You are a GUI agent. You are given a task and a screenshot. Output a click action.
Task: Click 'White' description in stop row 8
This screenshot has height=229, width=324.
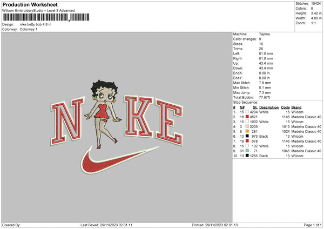coord(264,146)
